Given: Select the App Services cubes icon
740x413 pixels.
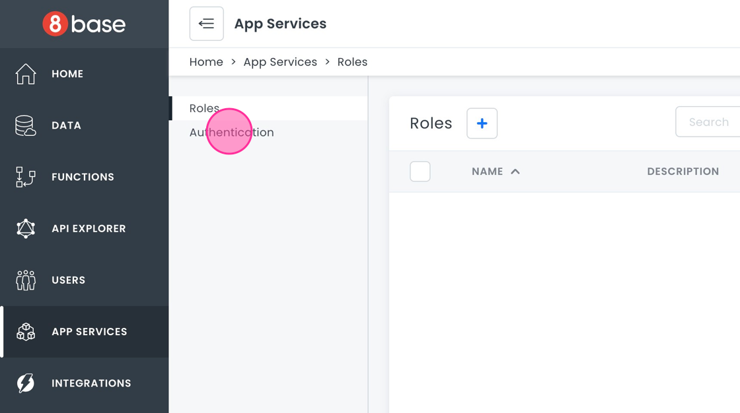Looking at the screenshot, I should click(x=26, y=332).
